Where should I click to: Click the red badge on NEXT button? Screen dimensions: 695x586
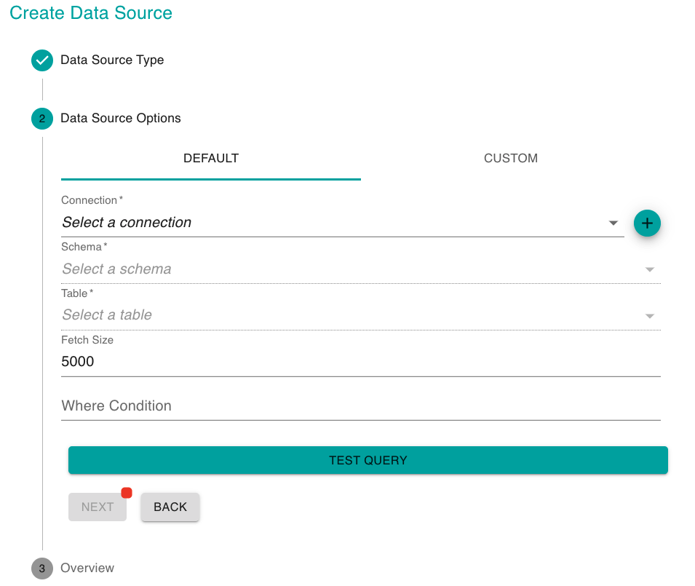127,493
